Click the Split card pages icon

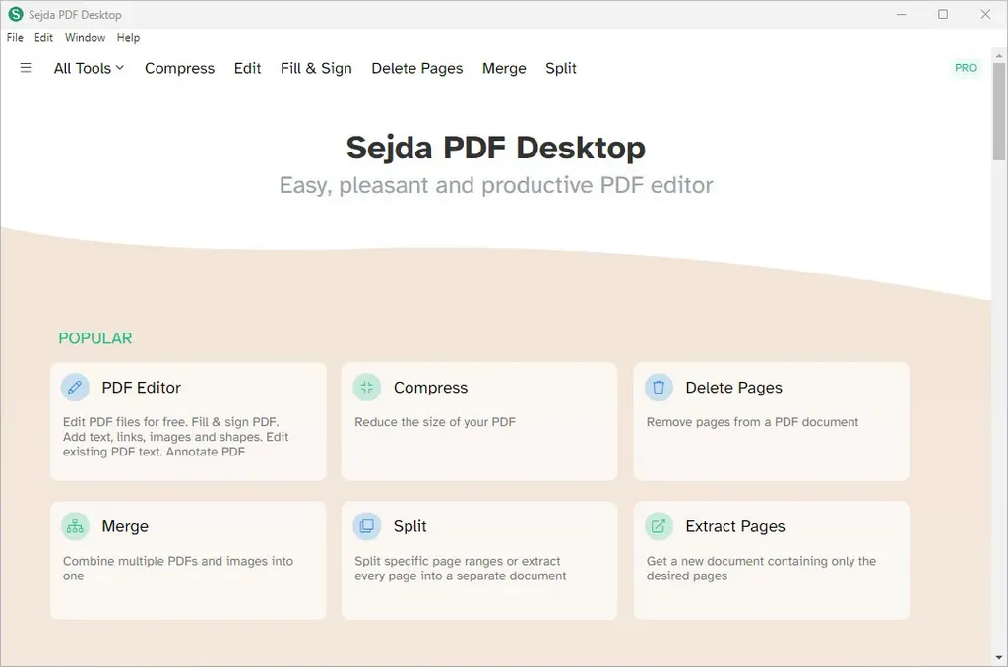[367, 526]
